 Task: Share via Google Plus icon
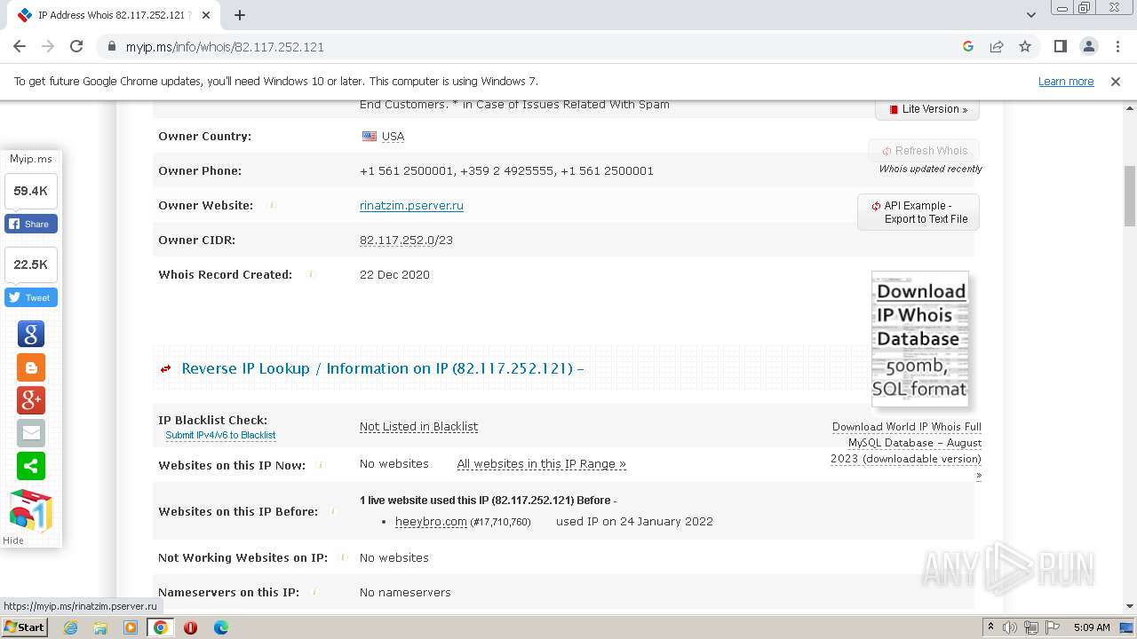point(31,400)
